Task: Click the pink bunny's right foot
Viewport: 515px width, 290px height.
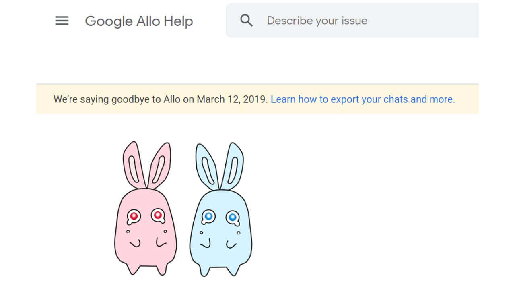Action: (x=161, y=269)
